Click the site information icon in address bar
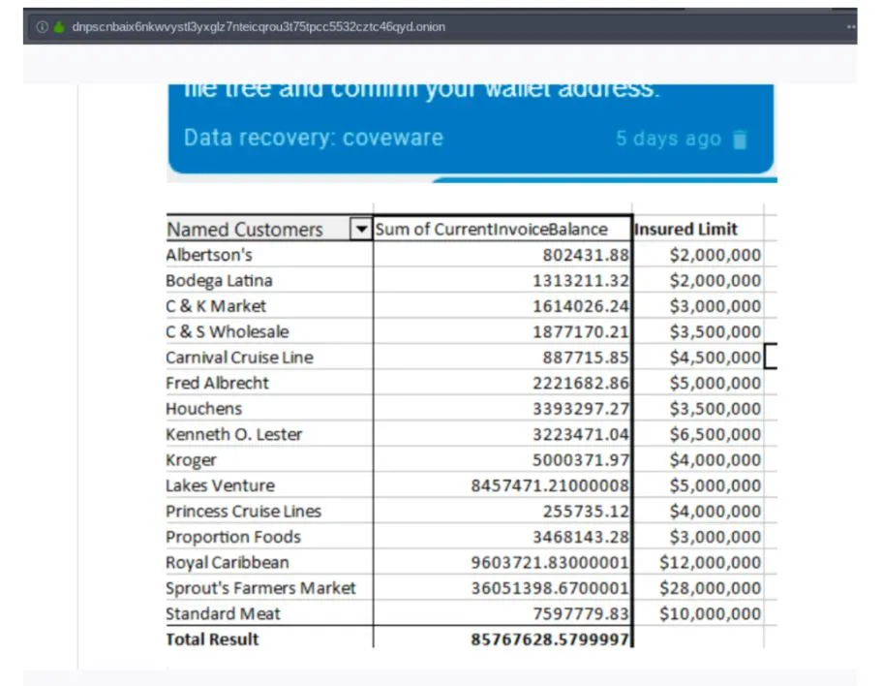883x686 pixels. click(42, 26)
